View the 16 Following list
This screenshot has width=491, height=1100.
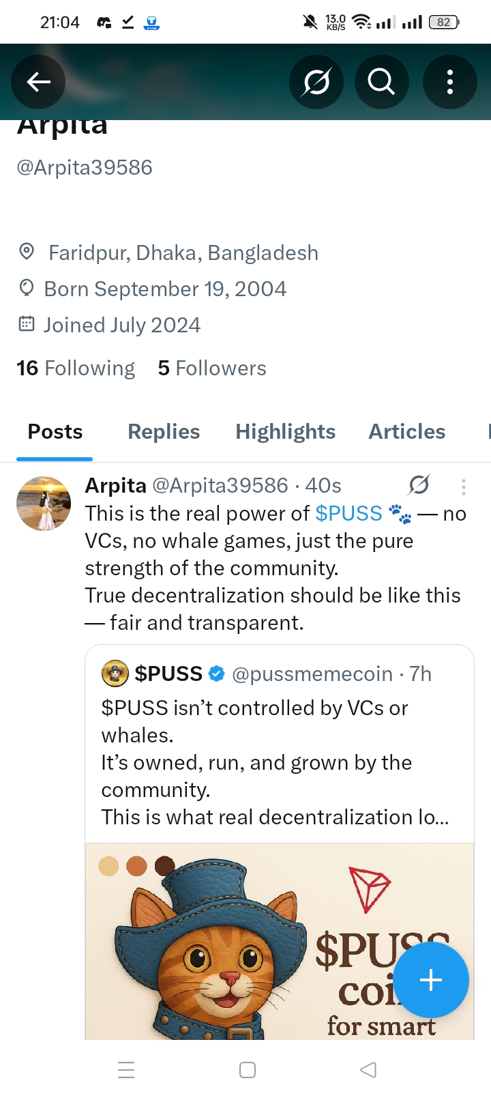click(76, 368)
